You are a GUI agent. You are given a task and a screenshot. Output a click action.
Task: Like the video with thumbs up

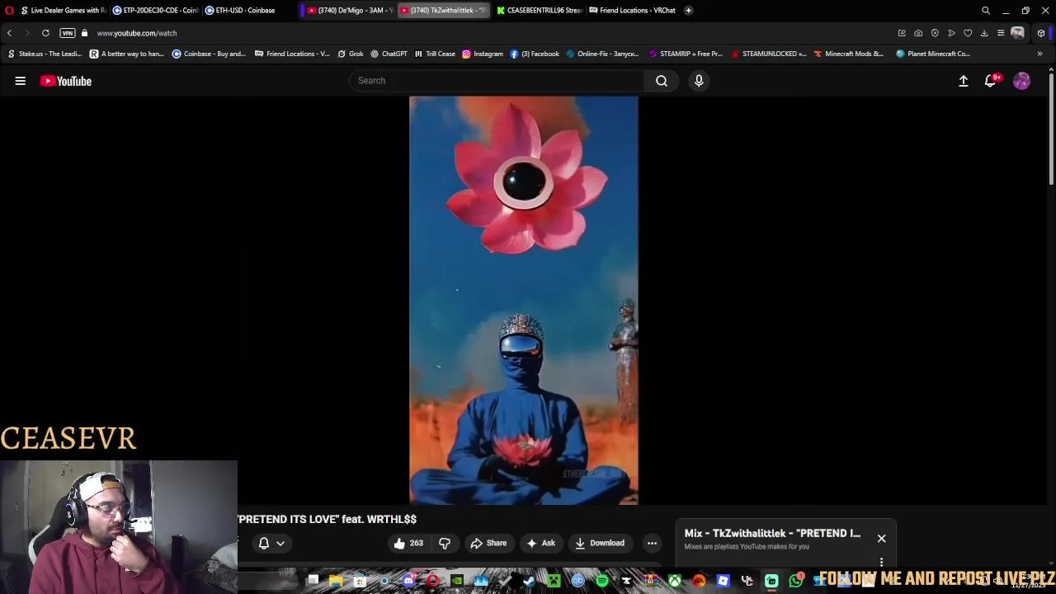[x=409, y=543]
